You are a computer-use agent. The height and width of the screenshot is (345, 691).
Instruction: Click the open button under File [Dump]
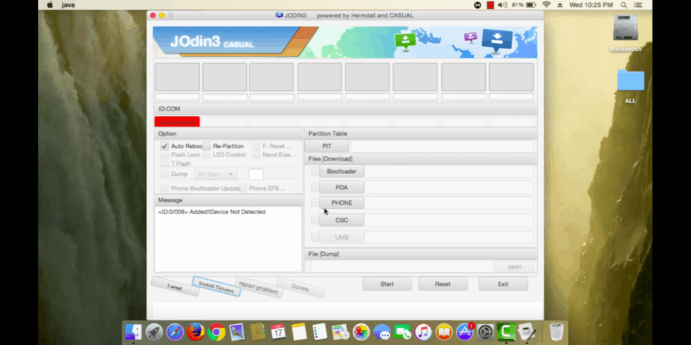(x=514, y=267)
